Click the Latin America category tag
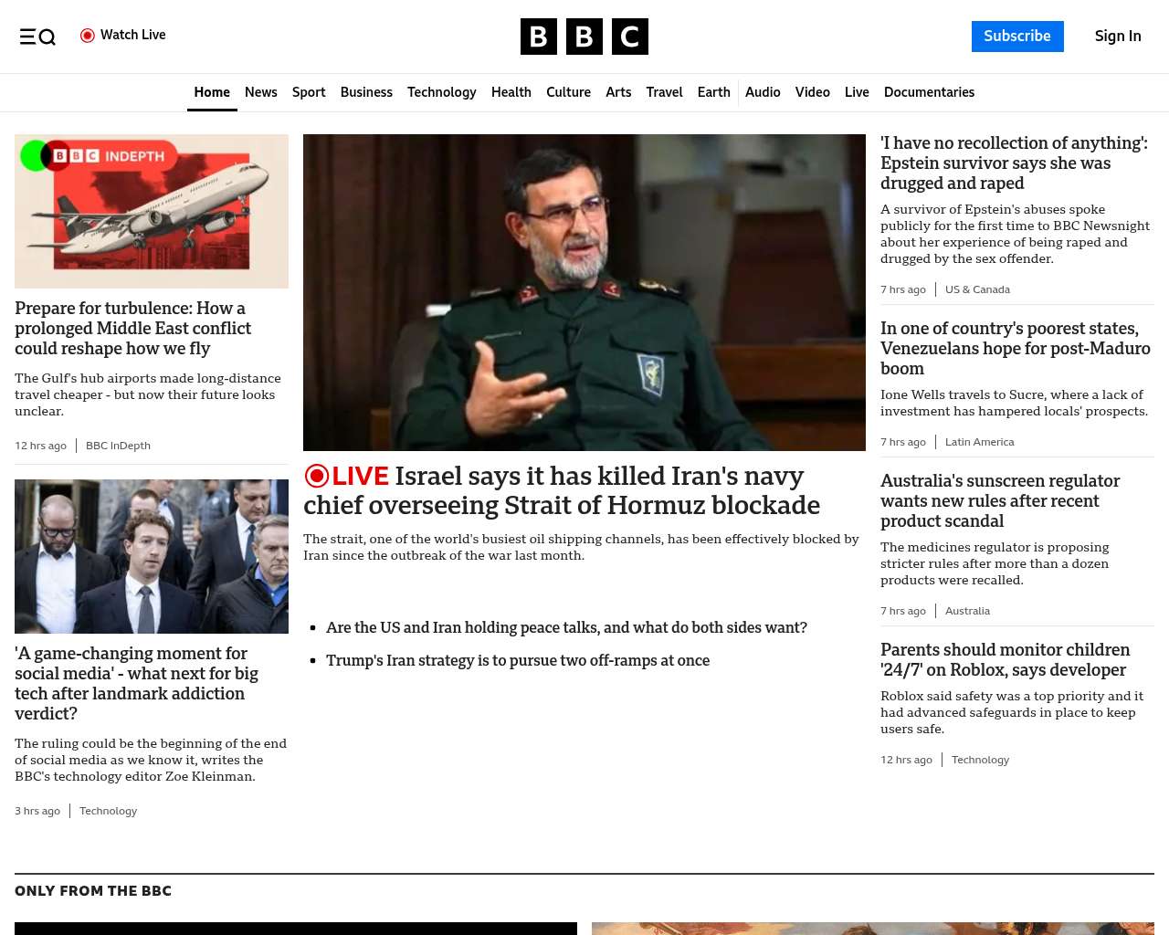 (979, 442)
